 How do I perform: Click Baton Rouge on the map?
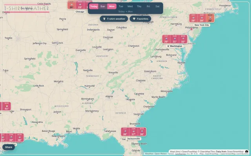[x=48, y=131]
